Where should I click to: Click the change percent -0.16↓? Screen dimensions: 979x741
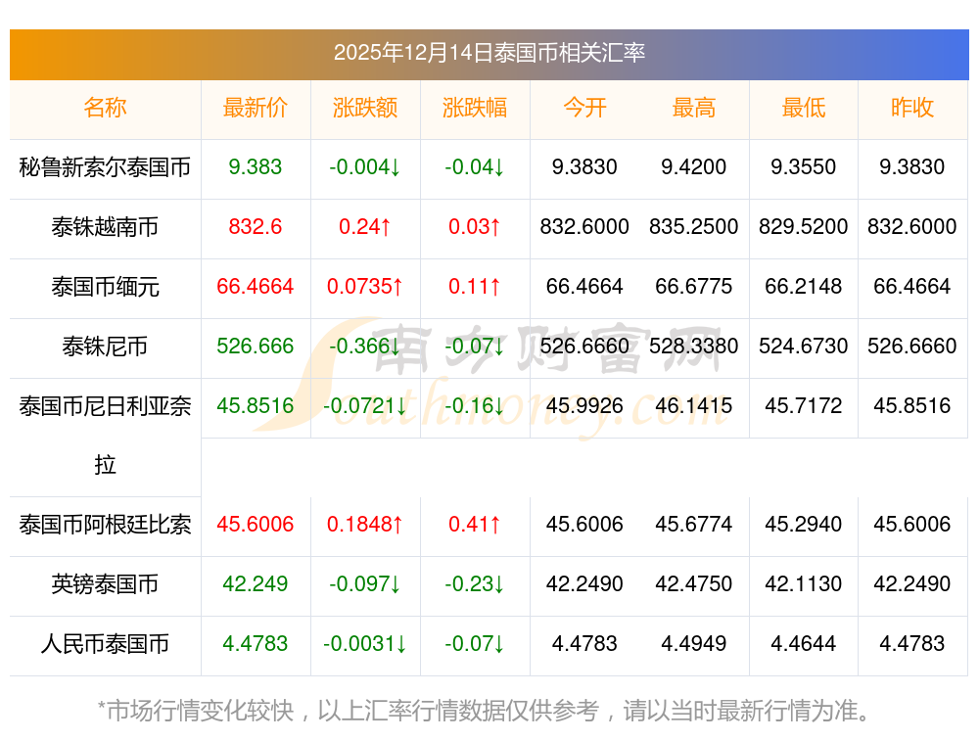coord(475,405)
